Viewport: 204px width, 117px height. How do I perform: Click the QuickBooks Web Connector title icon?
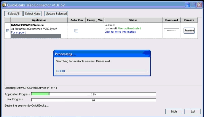(4, 5)
